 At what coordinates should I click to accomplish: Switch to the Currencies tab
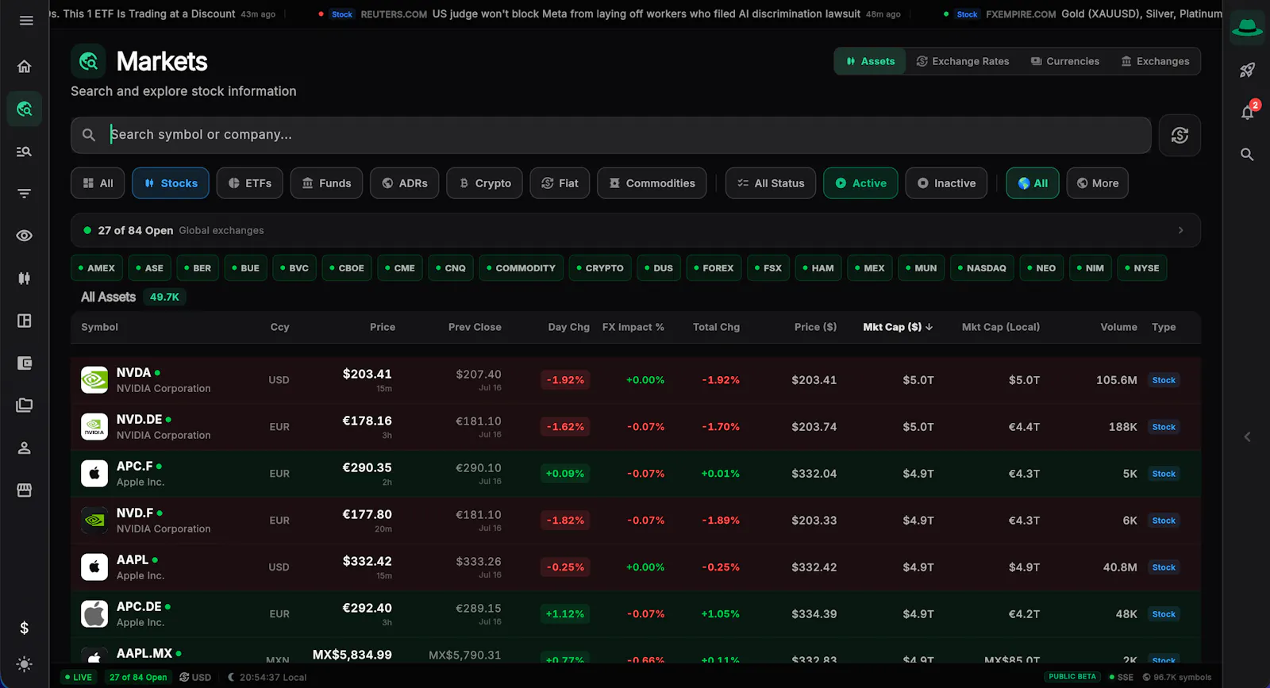coord(1065,61)
